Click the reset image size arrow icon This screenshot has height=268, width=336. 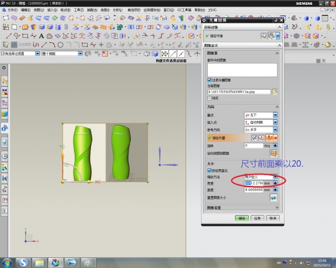pos(273,198)
